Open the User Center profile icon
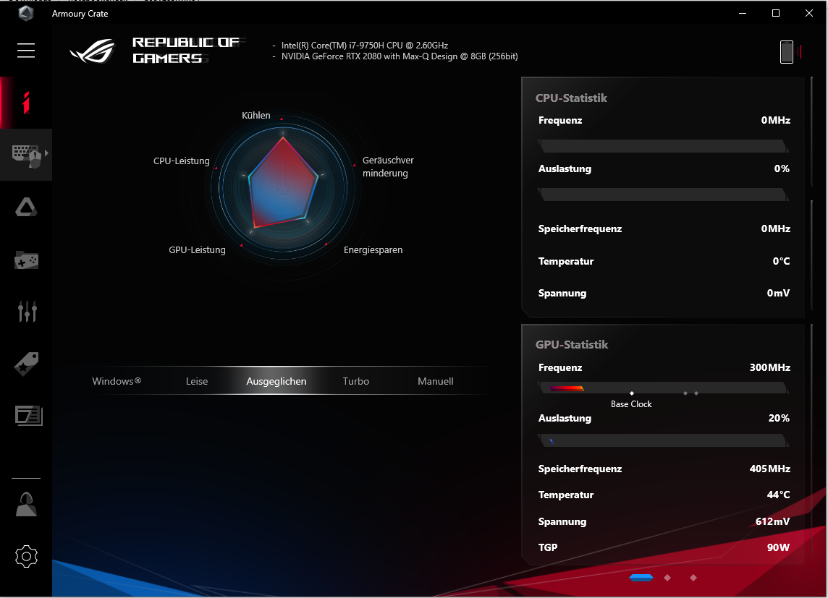 (26, 504)
